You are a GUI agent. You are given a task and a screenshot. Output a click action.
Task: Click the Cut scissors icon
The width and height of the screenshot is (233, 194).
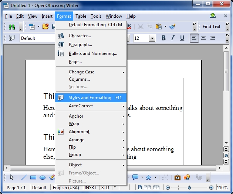point(140,27)
